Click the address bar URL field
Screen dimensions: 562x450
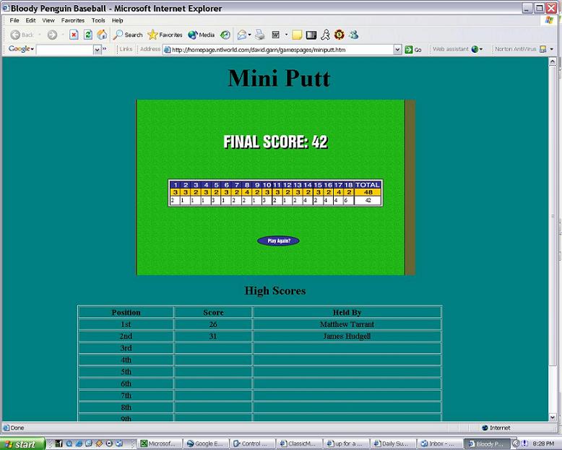[280, 50]
